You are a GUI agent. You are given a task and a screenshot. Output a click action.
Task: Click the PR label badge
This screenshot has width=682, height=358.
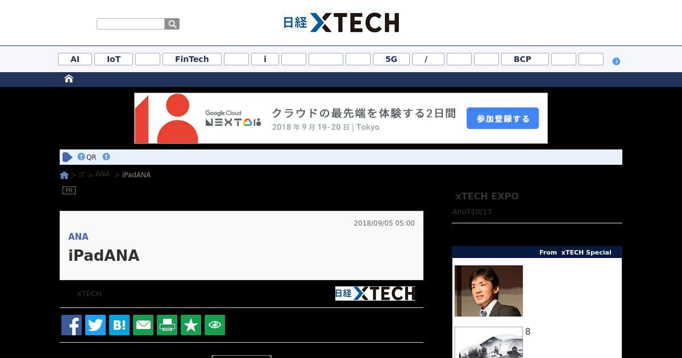[x=69, y=190]
